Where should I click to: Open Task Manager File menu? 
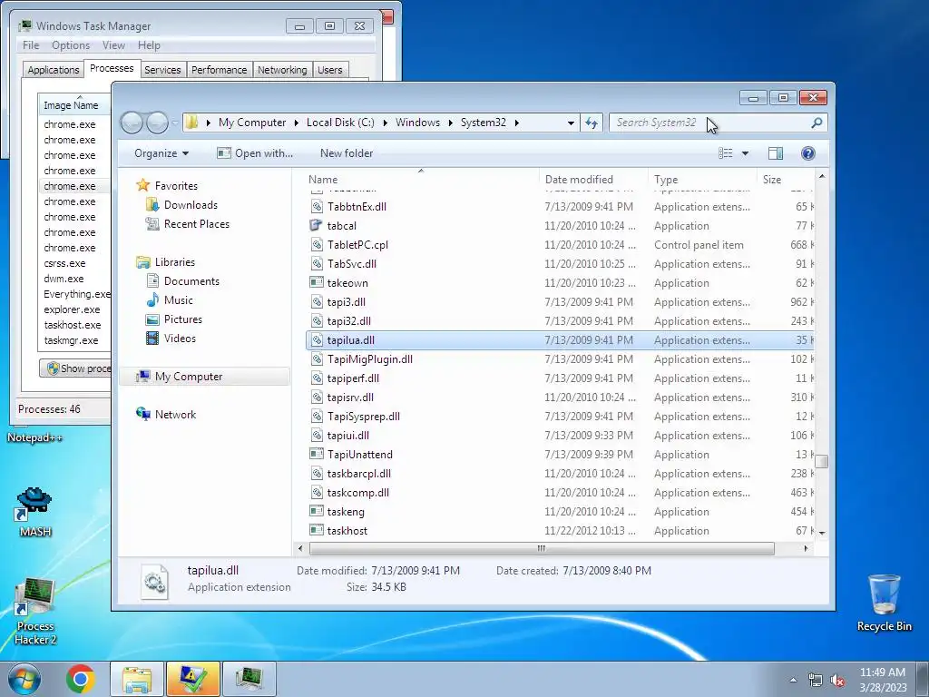[30, 45]
